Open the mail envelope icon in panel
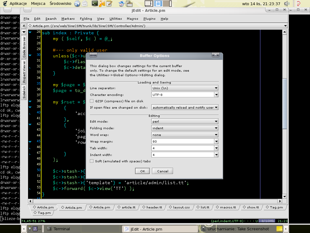The image size is (310, 233). point(85,4)
